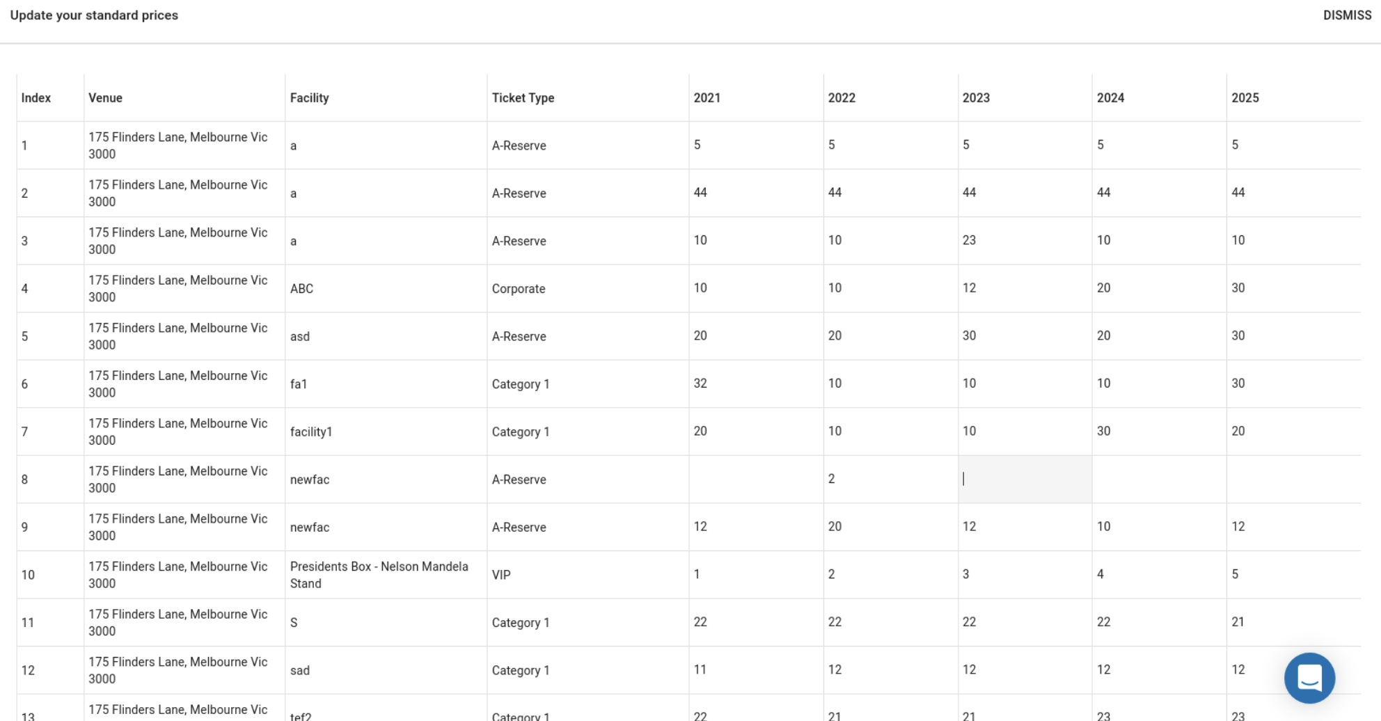Screen dimensions: 1381x721
Task: Open the chat support widget icon
Action: 1309,677
